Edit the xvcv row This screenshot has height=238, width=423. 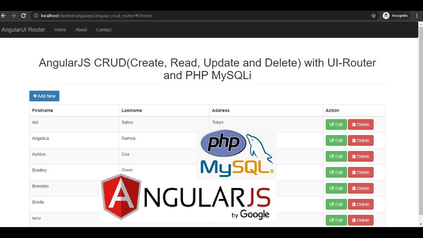click(x=336, y=220)
